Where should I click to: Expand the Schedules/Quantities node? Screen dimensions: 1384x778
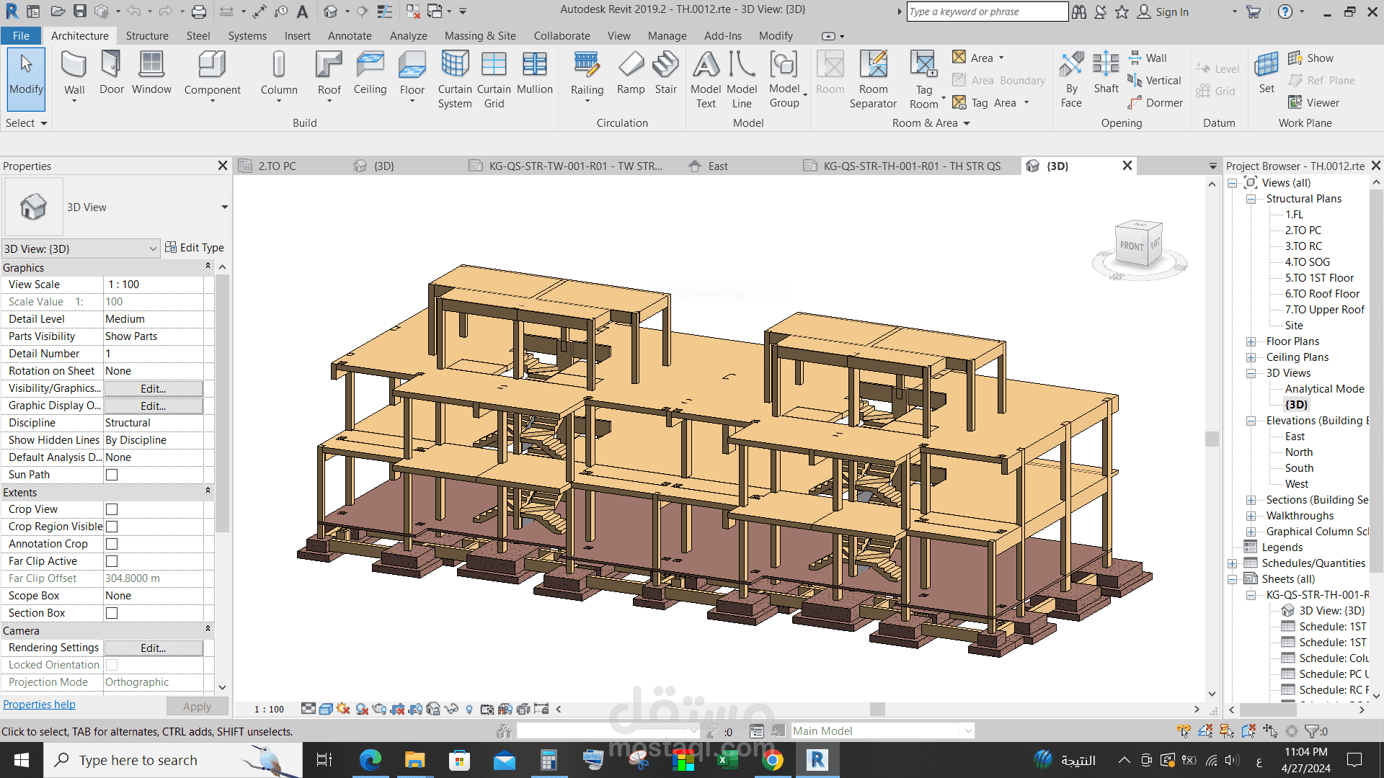point(1233,563)
